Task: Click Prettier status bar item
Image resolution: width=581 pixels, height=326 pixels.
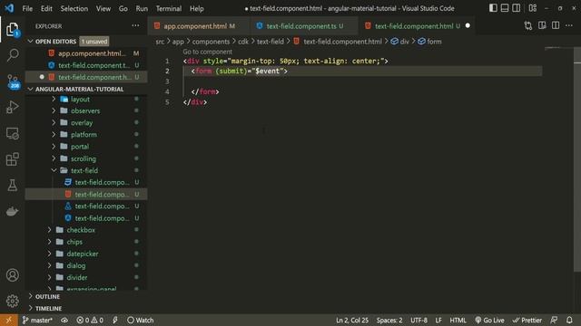Action: click(x=527, y=320)
